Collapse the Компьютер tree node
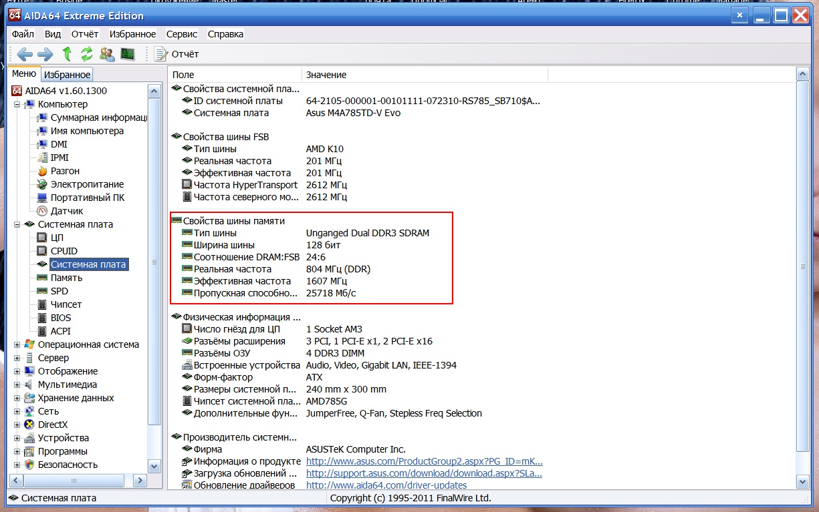819x512 pixels. point(17,105)
